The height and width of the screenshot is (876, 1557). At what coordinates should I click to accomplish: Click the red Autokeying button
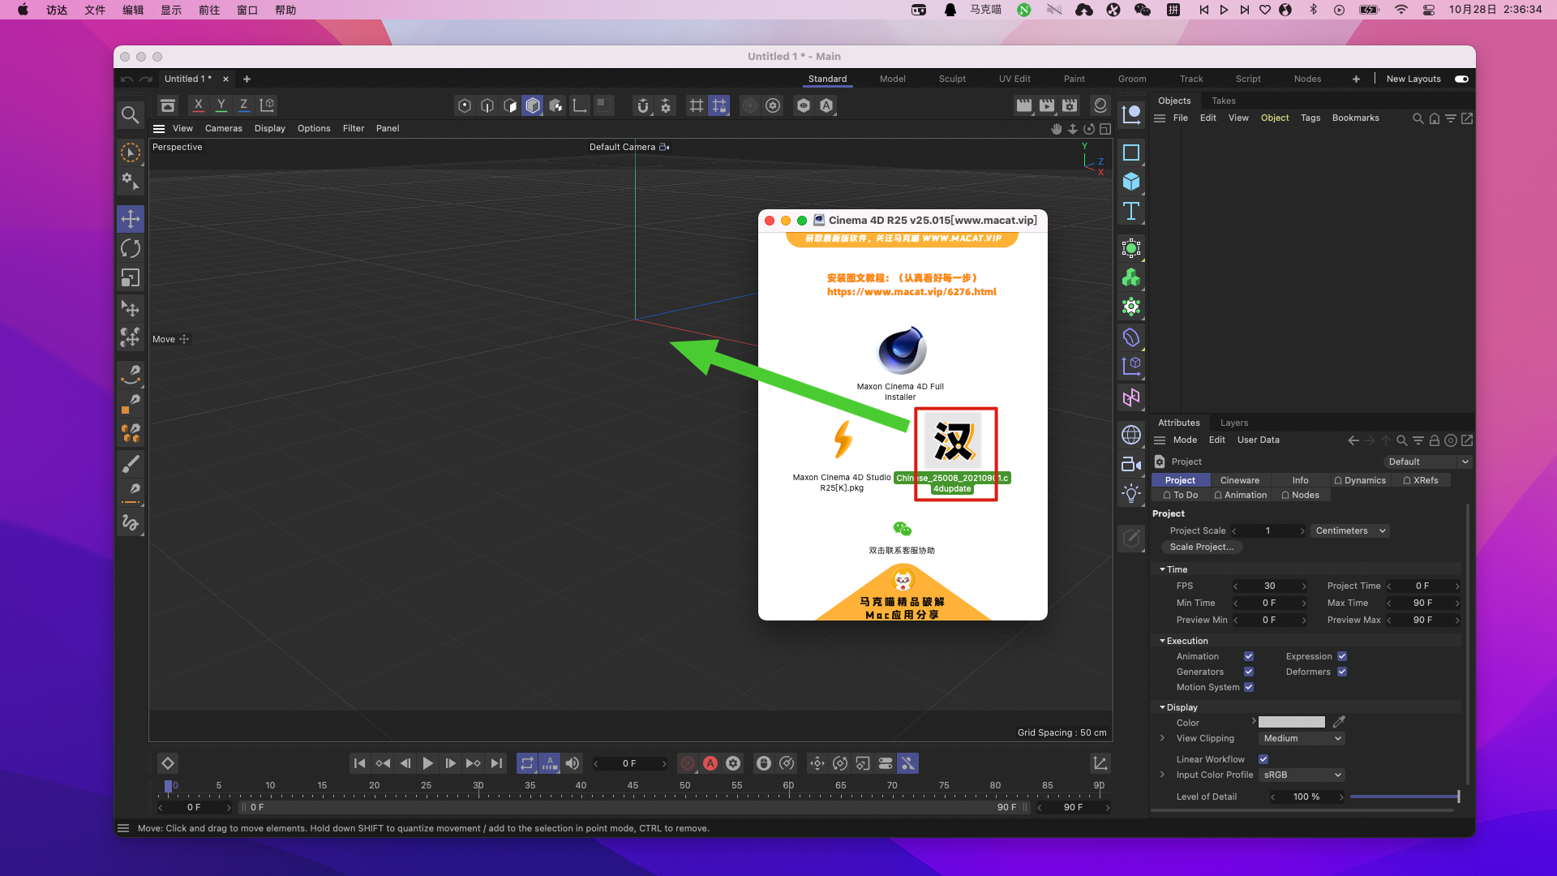point(710,763)
